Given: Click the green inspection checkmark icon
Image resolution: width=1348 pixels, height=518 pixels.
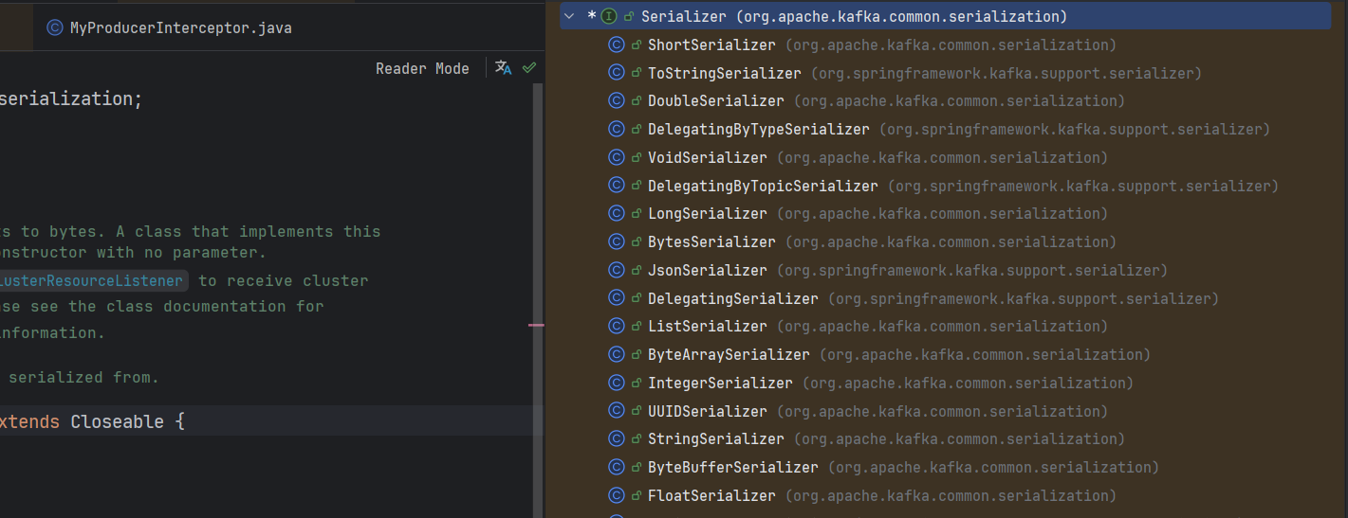Looking at the screenshot, I should 529,68.
